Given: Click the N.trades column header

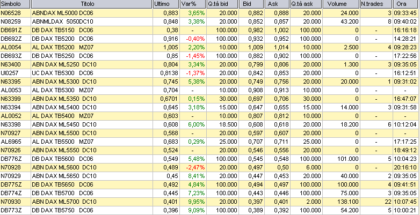Looking at the screenshot, I should click(376, 4).
